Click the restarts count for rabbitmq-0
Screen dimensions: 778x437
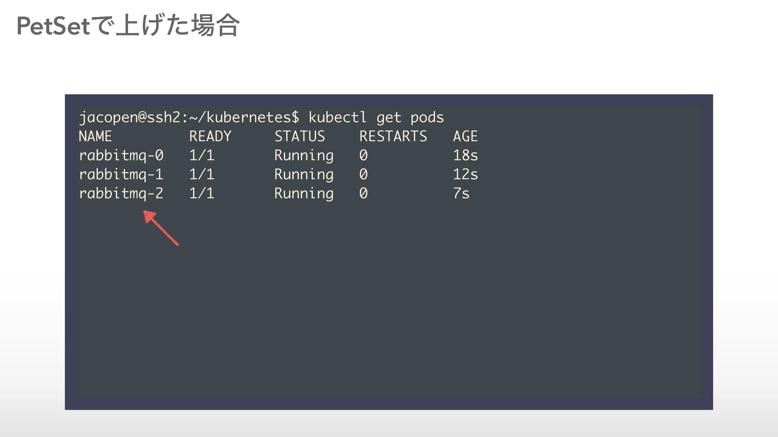point(363,155)
